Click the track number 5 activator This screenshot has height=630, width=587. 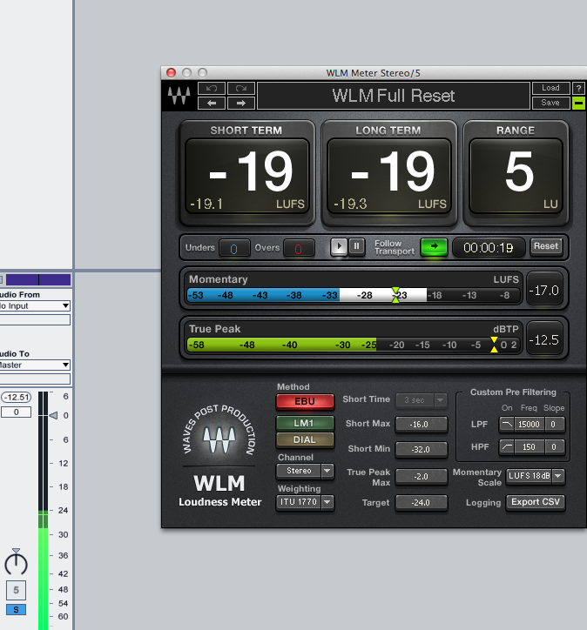click(x=16, y=590)
